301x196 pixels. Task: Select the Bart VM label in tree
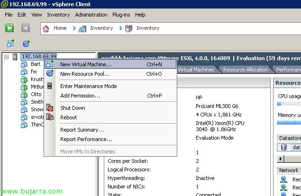[x=36, y=64]
